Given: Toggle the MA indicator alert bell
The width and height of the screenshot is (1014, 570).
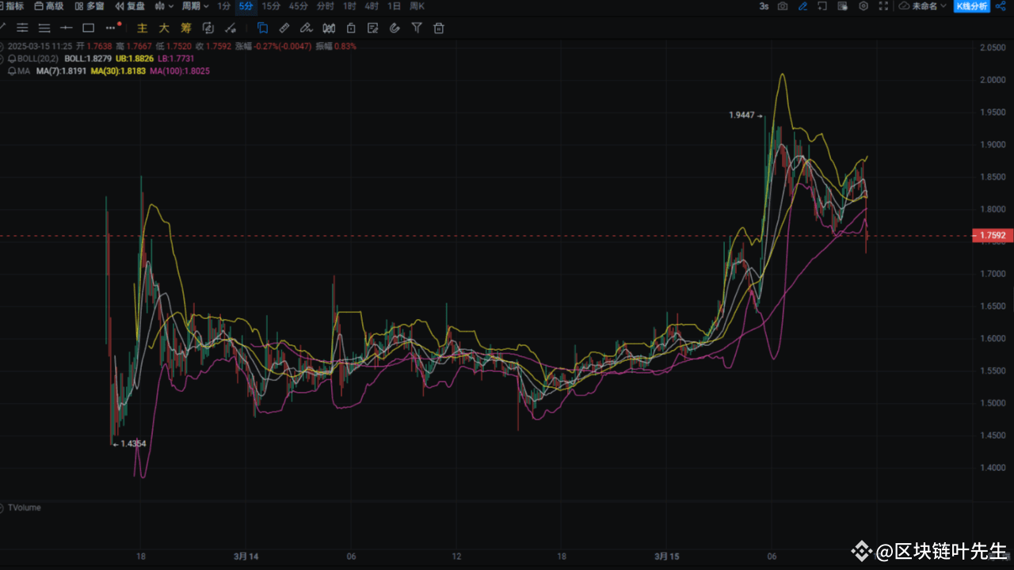Looking at the screenshot, I should [x=13, y=71].
